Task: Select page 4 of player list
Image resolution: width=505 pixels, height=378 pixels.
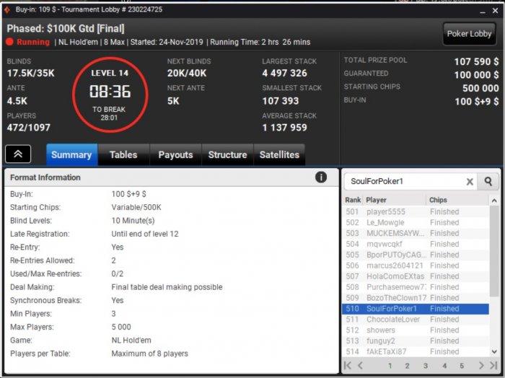Action: [444, 366]
